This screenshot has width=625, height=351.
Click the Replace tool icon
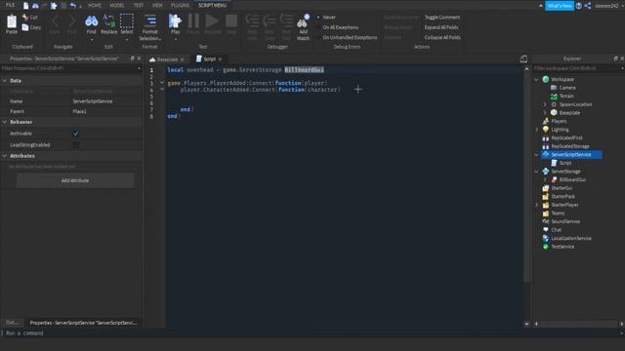[x=108, y=20]
